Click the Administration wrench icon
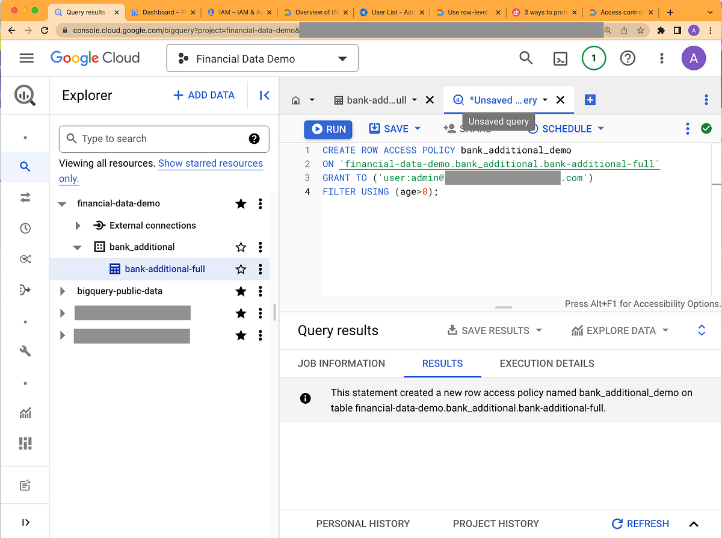This screenshot has width=722, height=538. point(25,351)
